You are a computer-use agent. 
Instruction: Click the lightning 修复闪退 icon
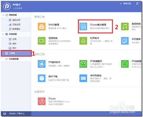121,4
